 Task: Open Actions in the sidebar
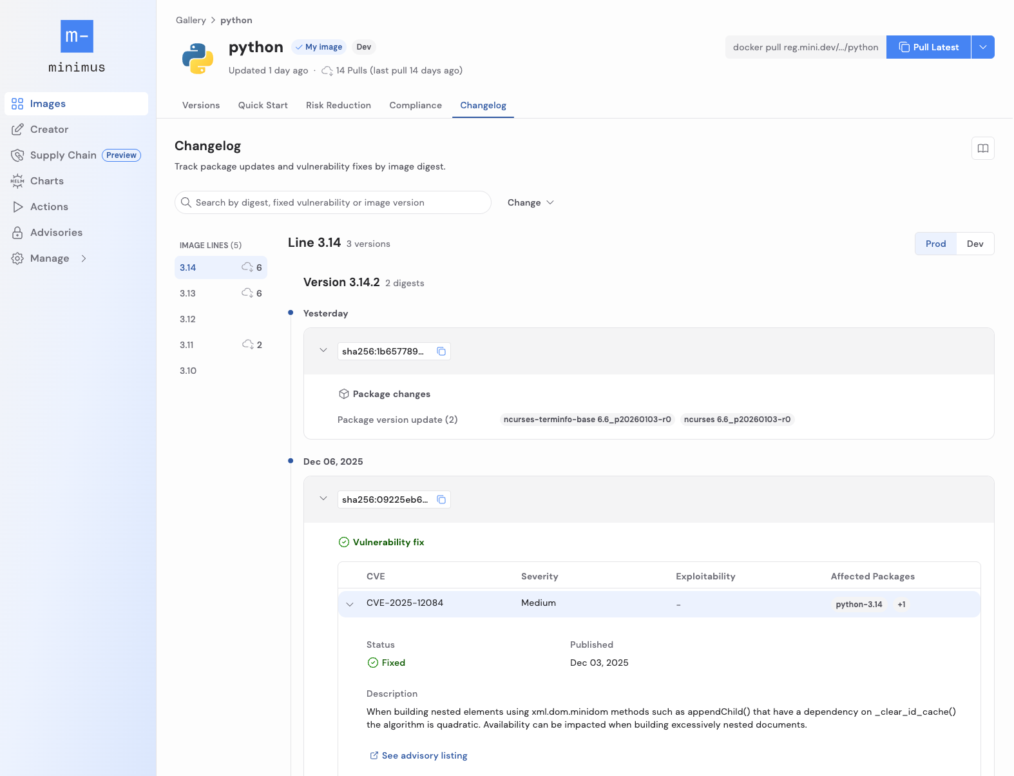[x=76, y=207]
